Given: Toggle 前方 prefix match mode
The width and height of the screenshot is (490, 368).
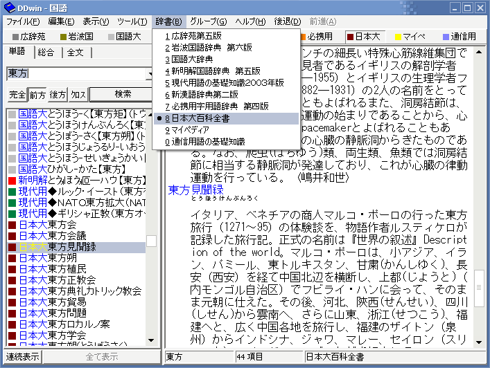Looking at the screenshot, I should (x=37, y=95).
